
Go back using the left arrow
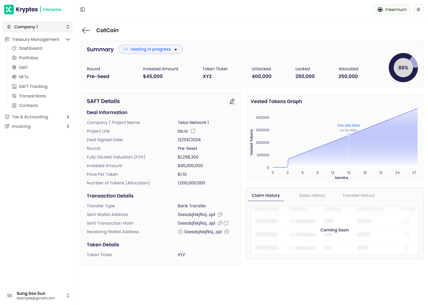86,30
